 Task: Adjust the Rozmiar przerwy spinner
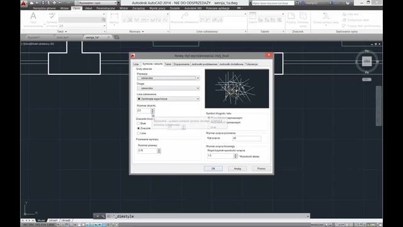coord(159,151)
